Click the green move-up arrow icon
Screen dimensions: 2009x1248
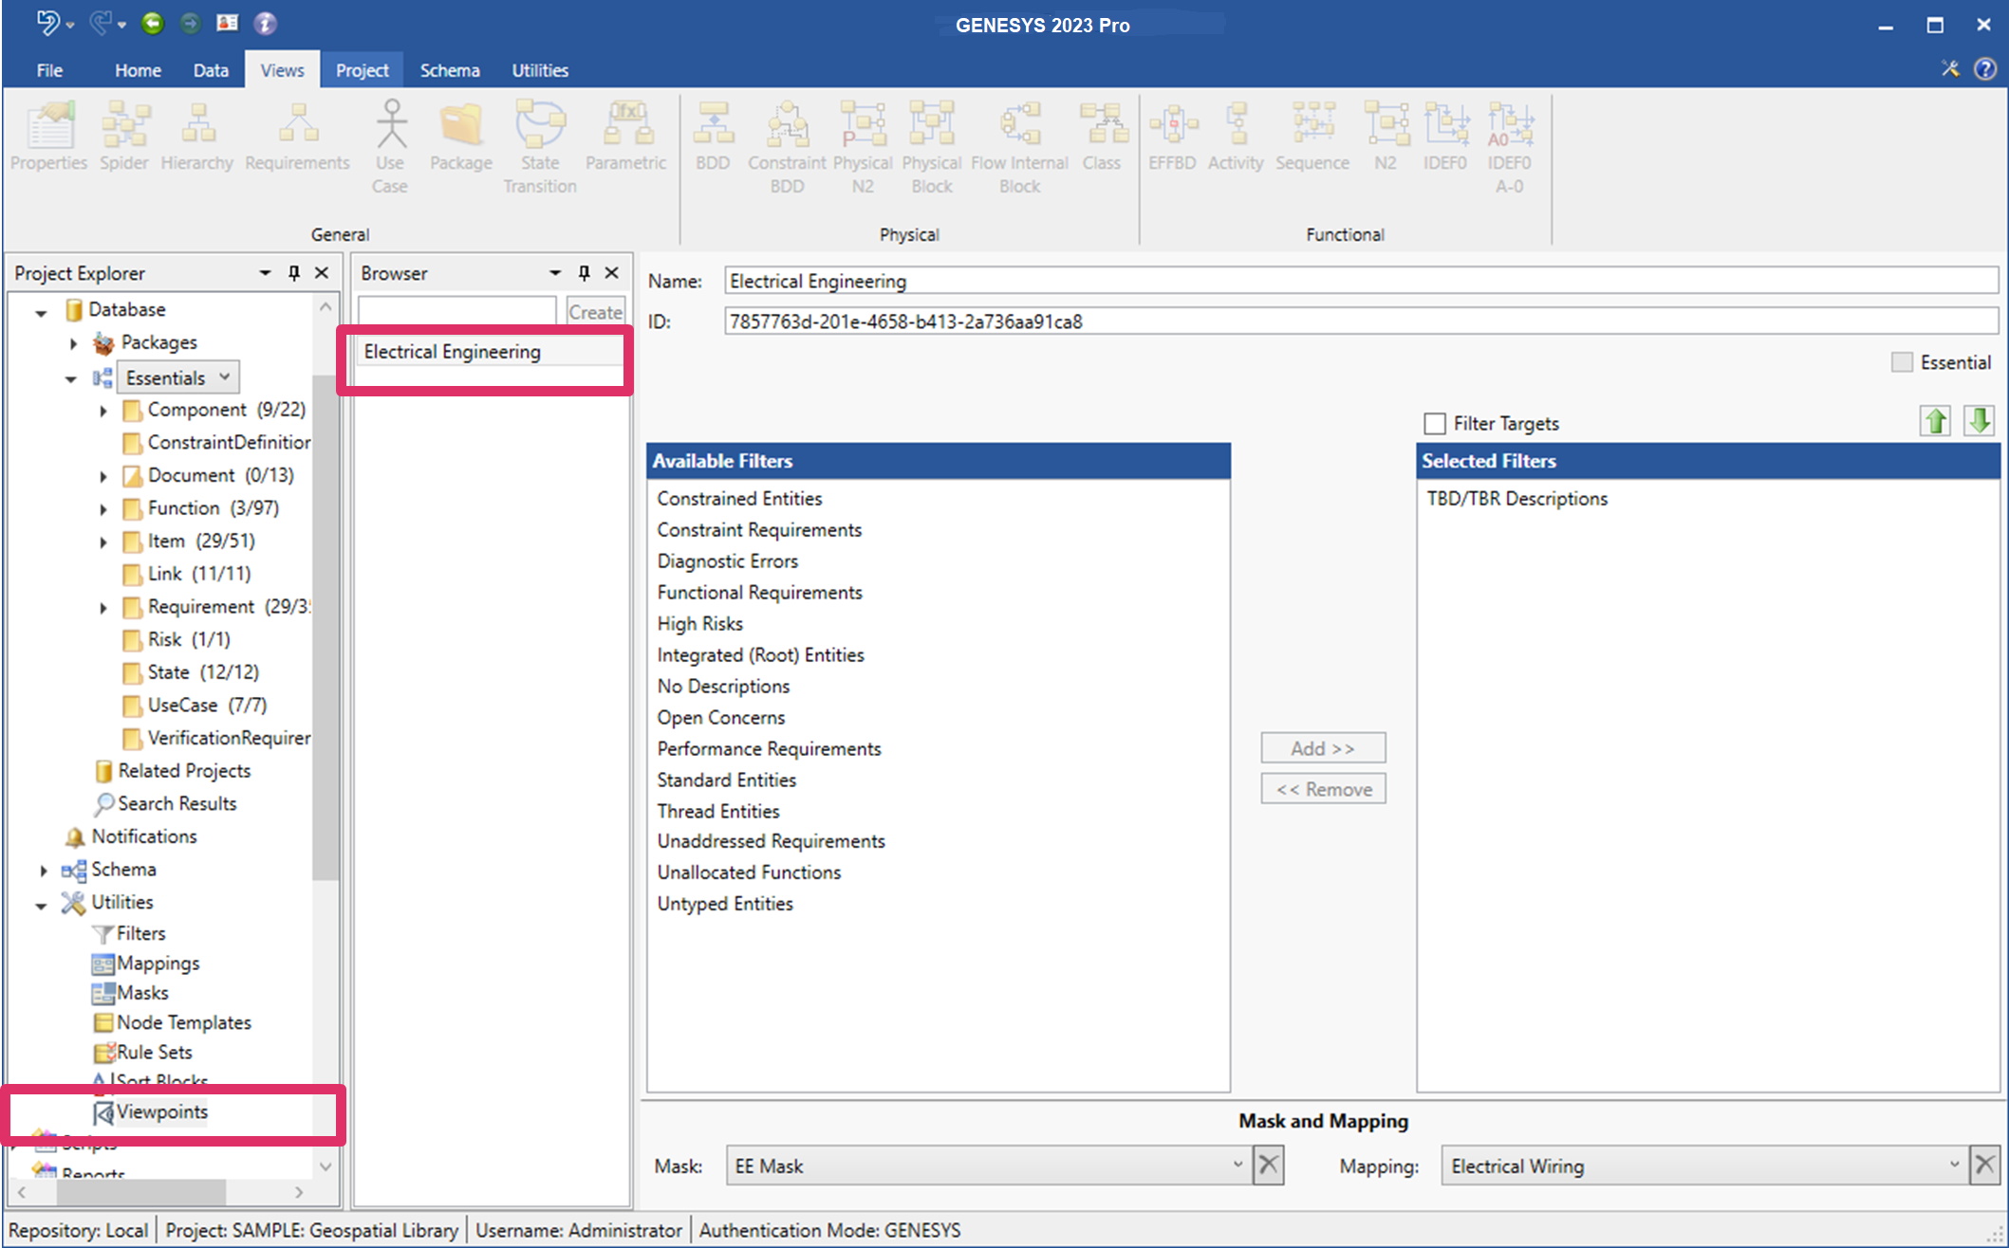pyautogui.click(x=1935, y=420)
